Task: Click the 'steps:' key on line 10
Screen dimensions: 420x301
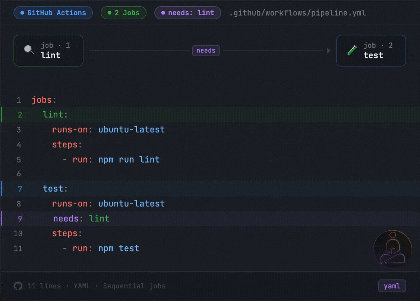Action: (67, 233)
